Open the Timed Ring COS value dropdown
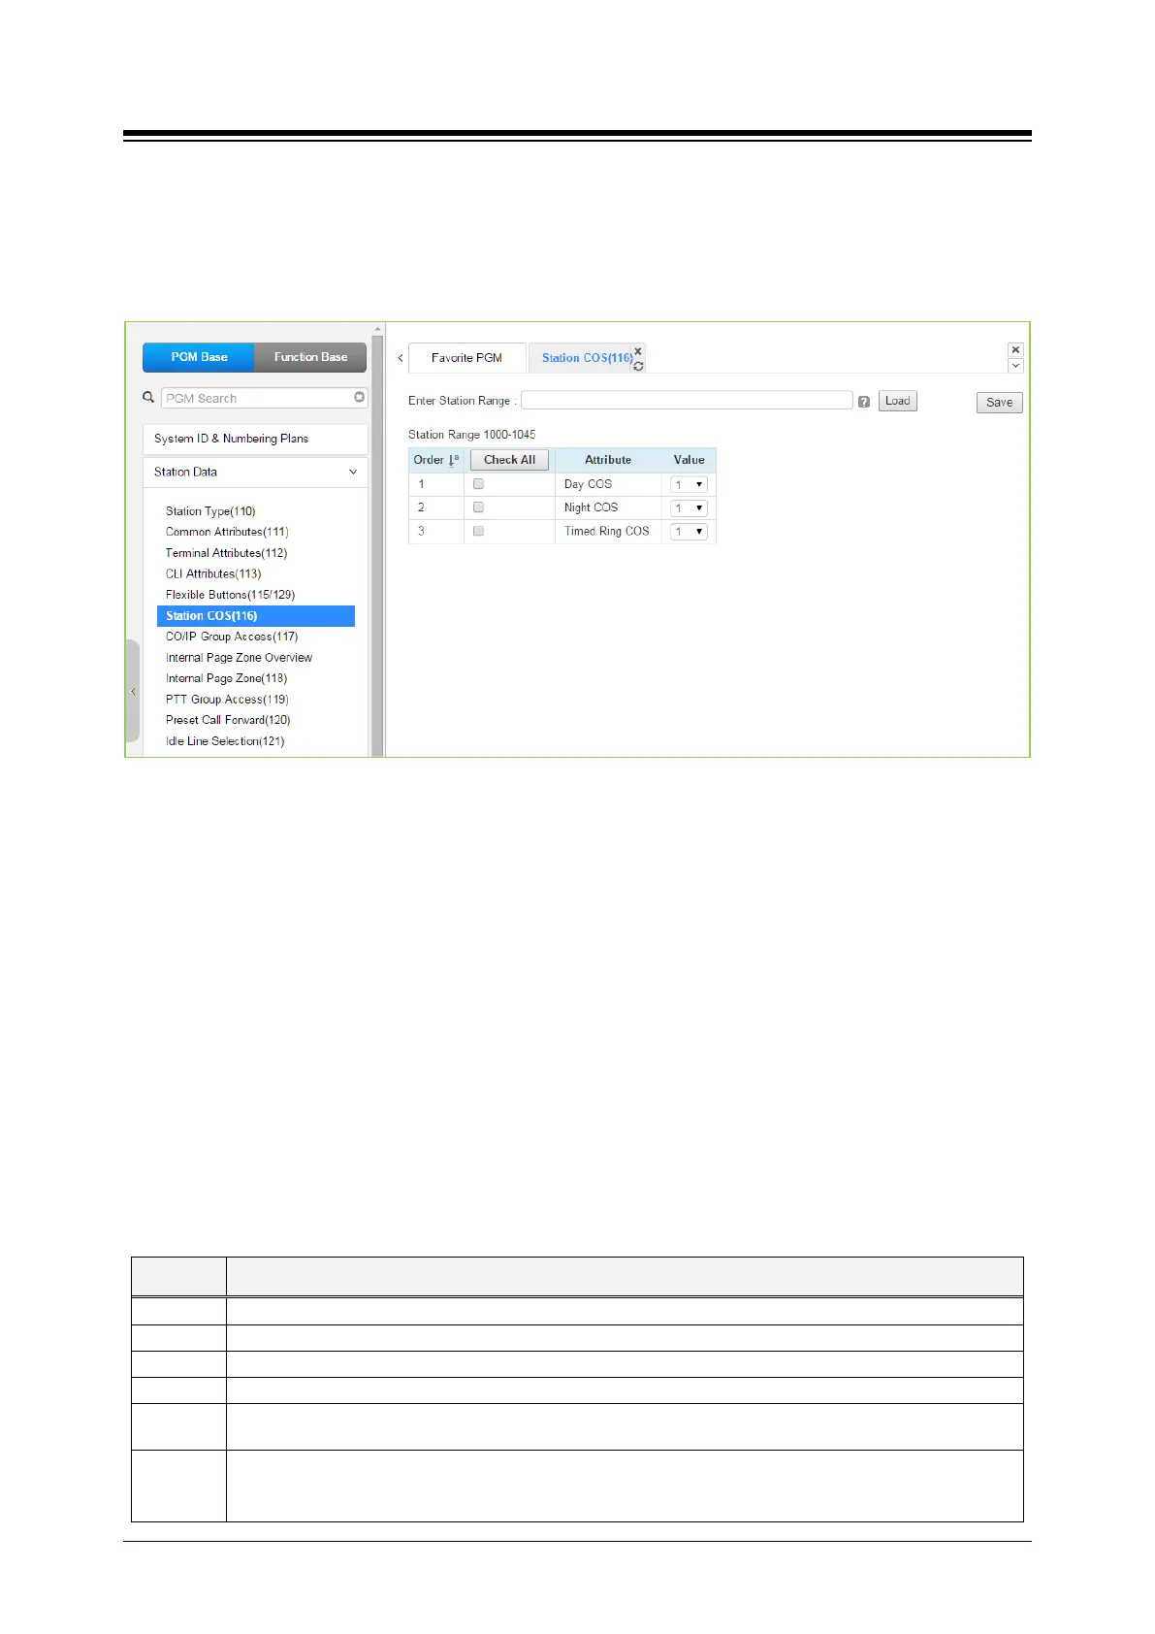The image size is (1155, 1634). coord(689,531)
